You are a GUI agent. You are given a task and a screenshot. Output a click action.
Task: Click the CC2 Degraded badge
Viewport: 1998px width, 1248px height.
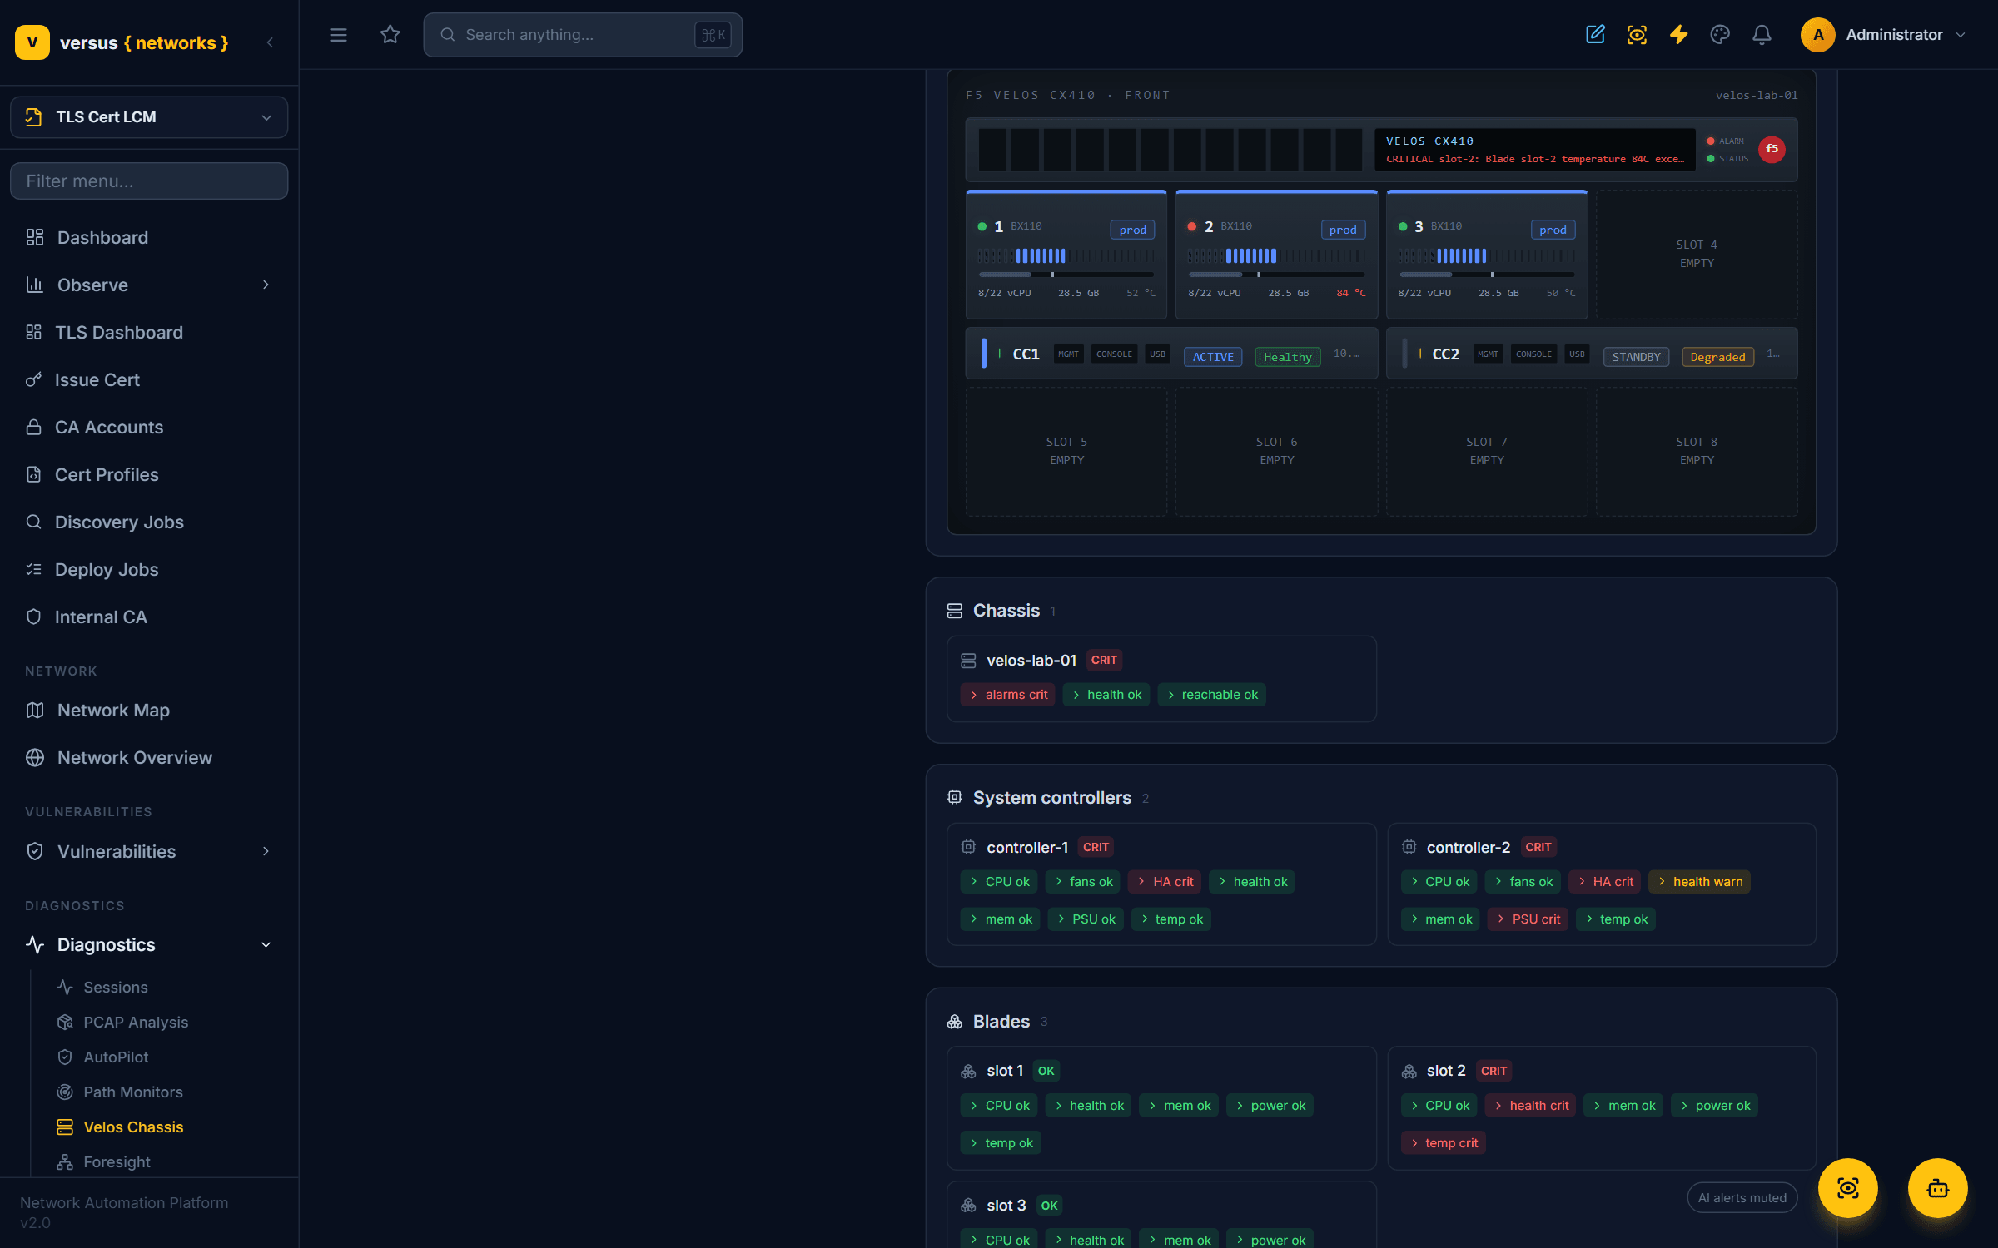[1717, 357]
